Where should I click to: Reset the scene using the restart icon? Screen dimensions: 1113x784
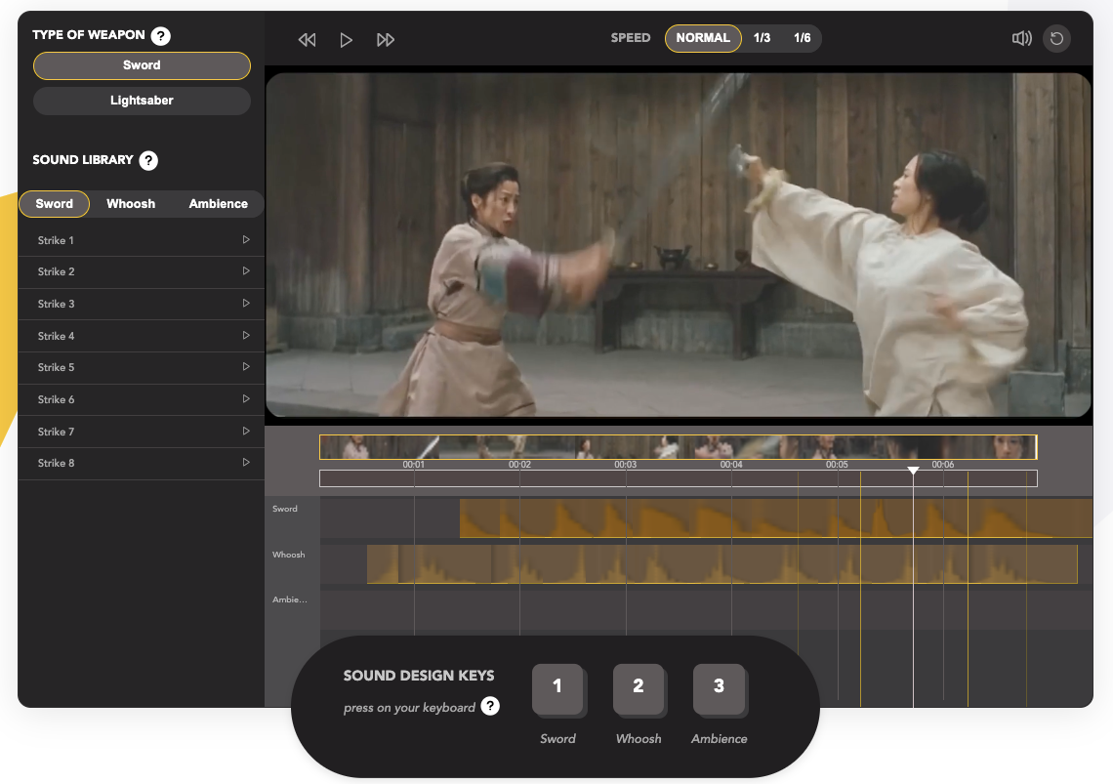[x=1056, y=38]
